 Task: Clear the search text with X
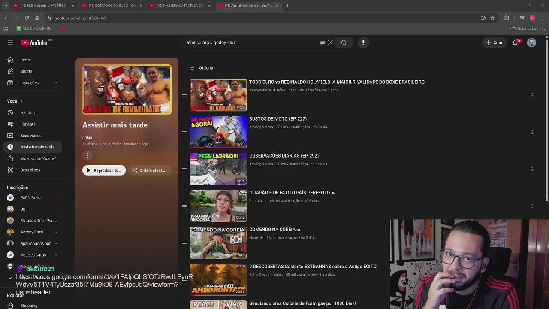[x=330, y=42]
